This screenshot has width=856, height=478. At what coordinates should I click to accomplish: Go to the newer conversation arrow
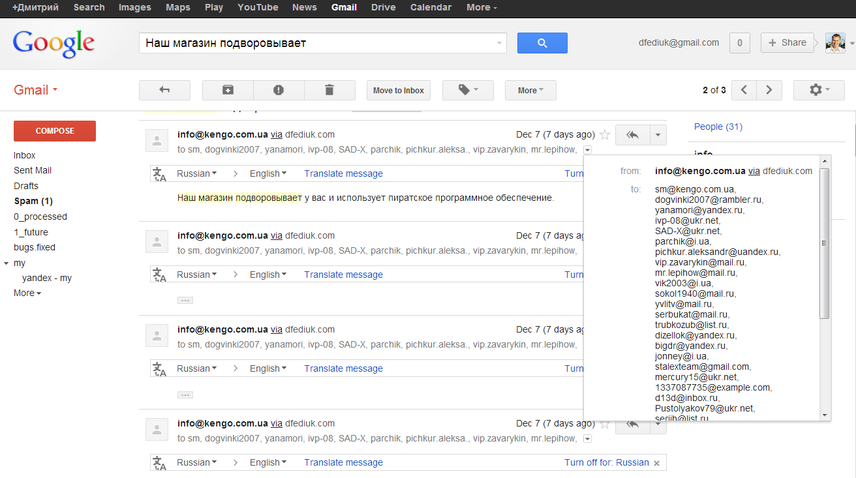click(744, 90)
